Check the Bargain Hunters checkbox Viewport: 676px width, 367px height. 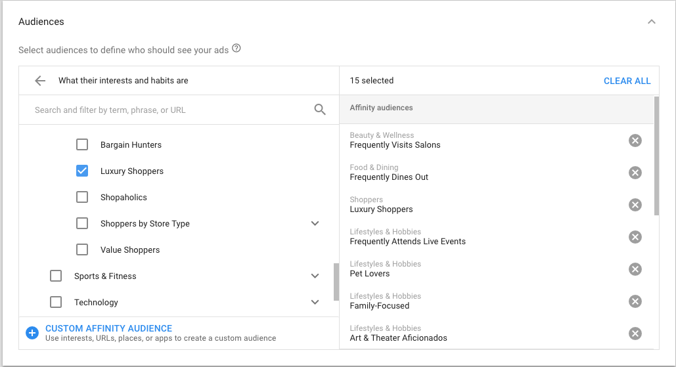[82, 145]
